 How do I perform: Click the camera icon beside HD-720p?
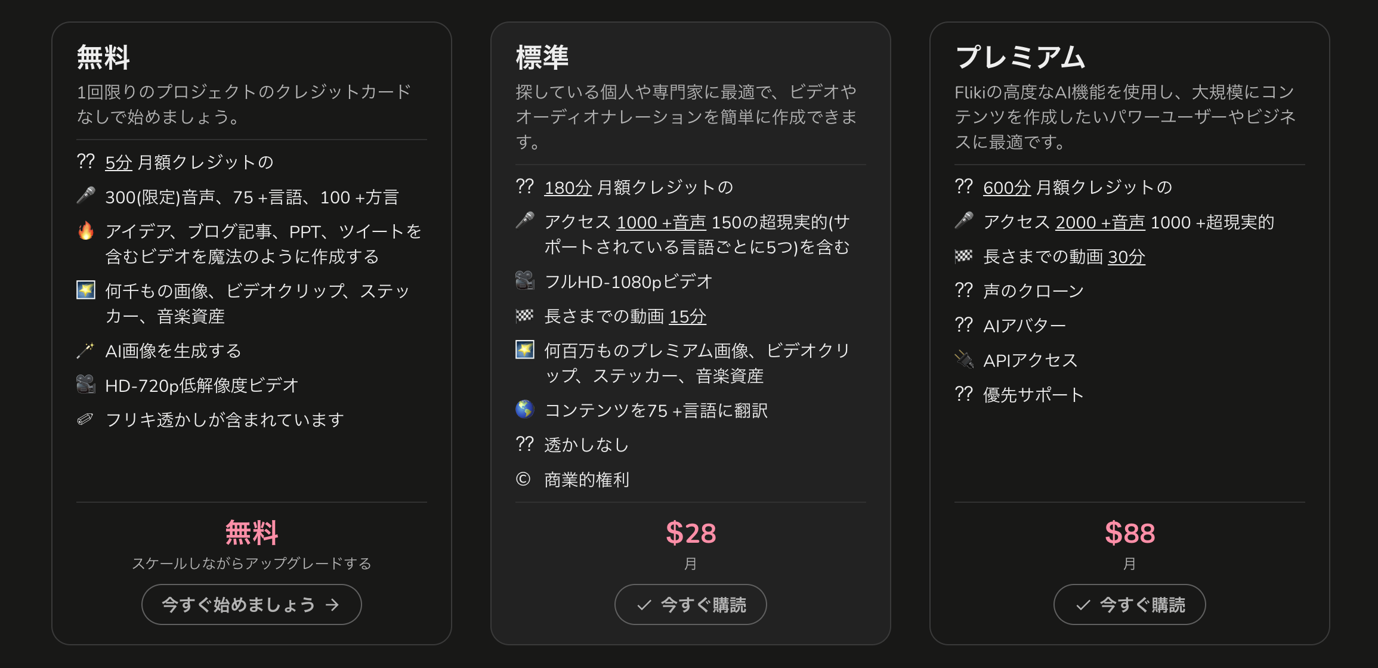click(x=86, y=385)
